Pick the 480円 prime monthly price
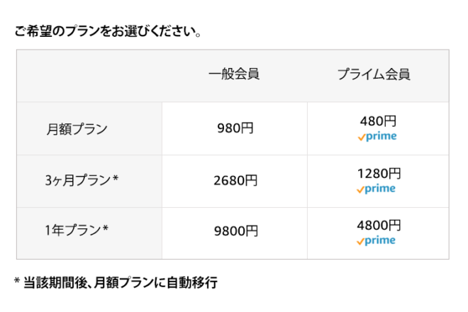 (x=378, y=121)
